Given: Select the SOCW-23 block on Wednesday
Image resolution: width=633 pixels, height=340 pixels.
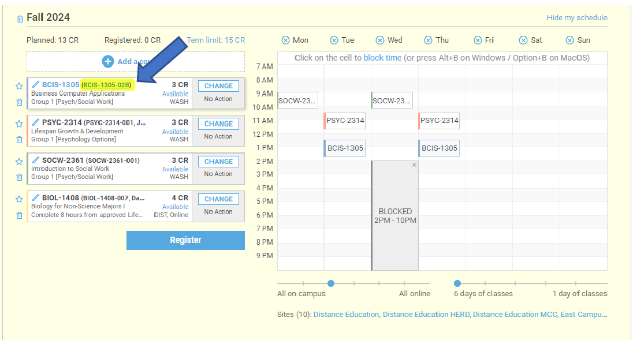Looking at the screenshot, I should (392, 100).
